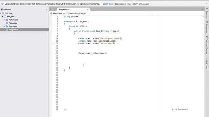The image size is (209, 117).
Task: Click 'string name =Console.ReadLine();' line
Action: (x=97, y=41)
